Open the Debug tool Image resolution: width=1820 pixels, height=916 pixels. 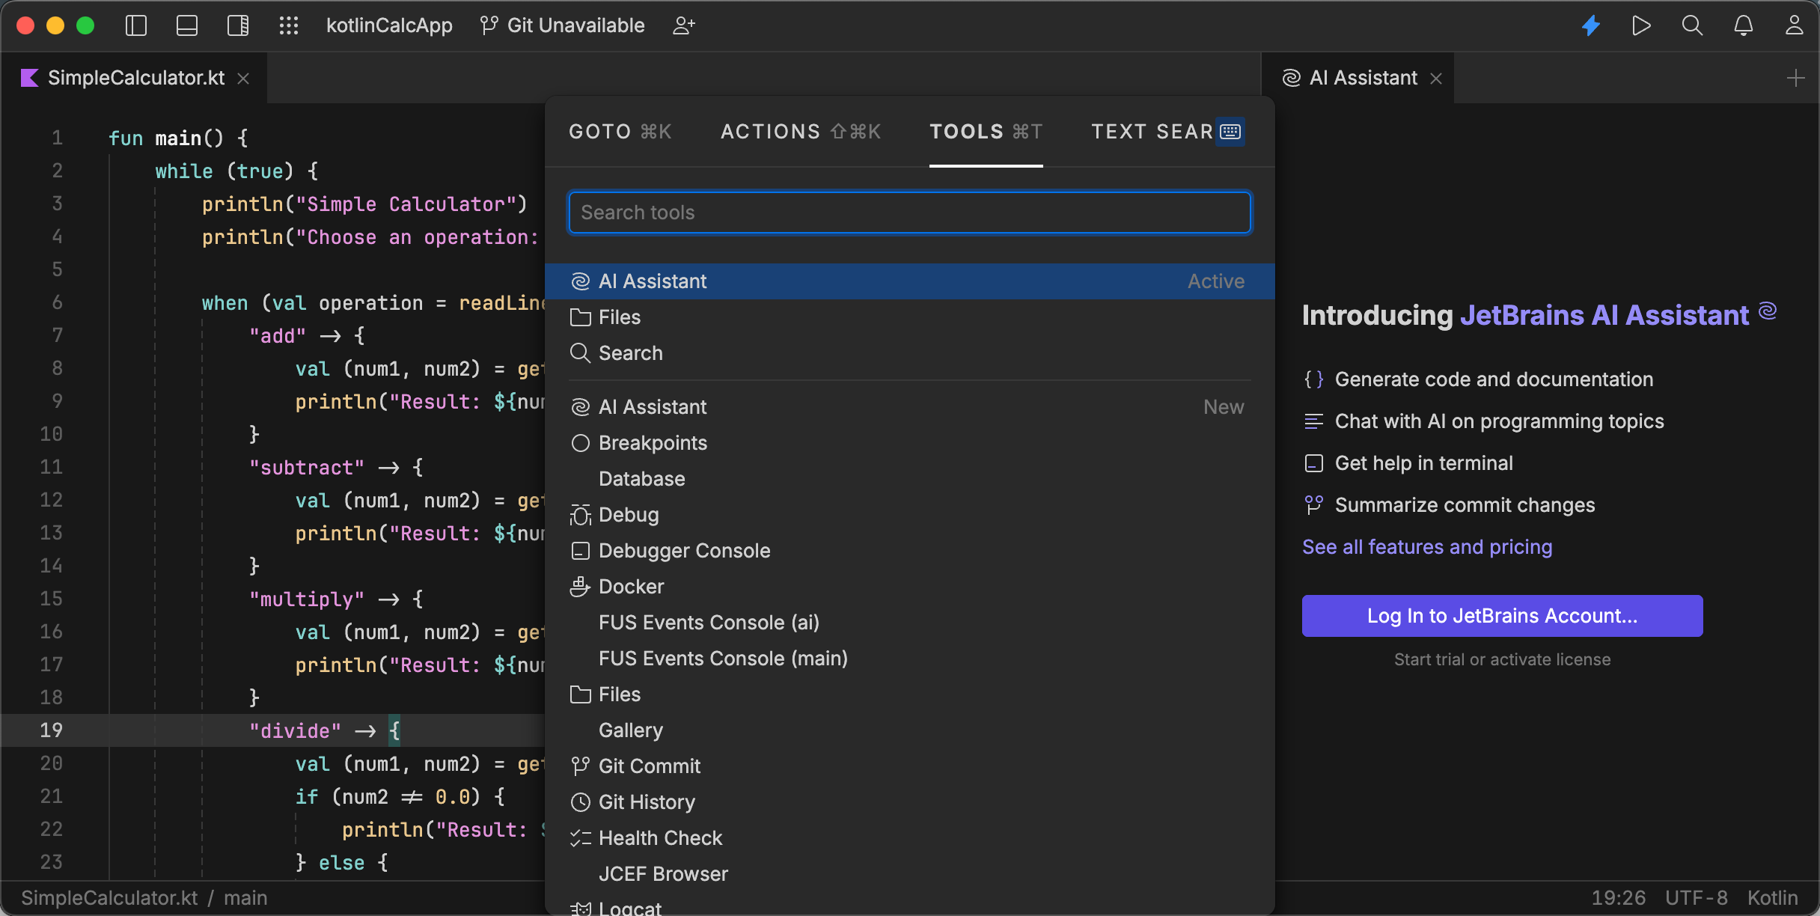coord(629,515)
